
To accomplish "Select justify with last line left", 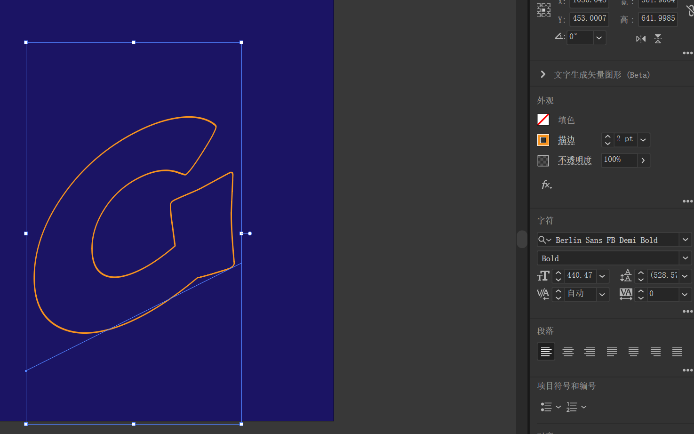I will 612,352.
